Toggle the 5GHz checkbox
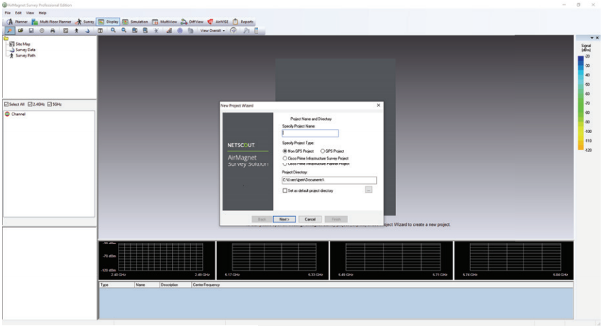This screenshot has width=602, height=326. 55,104
